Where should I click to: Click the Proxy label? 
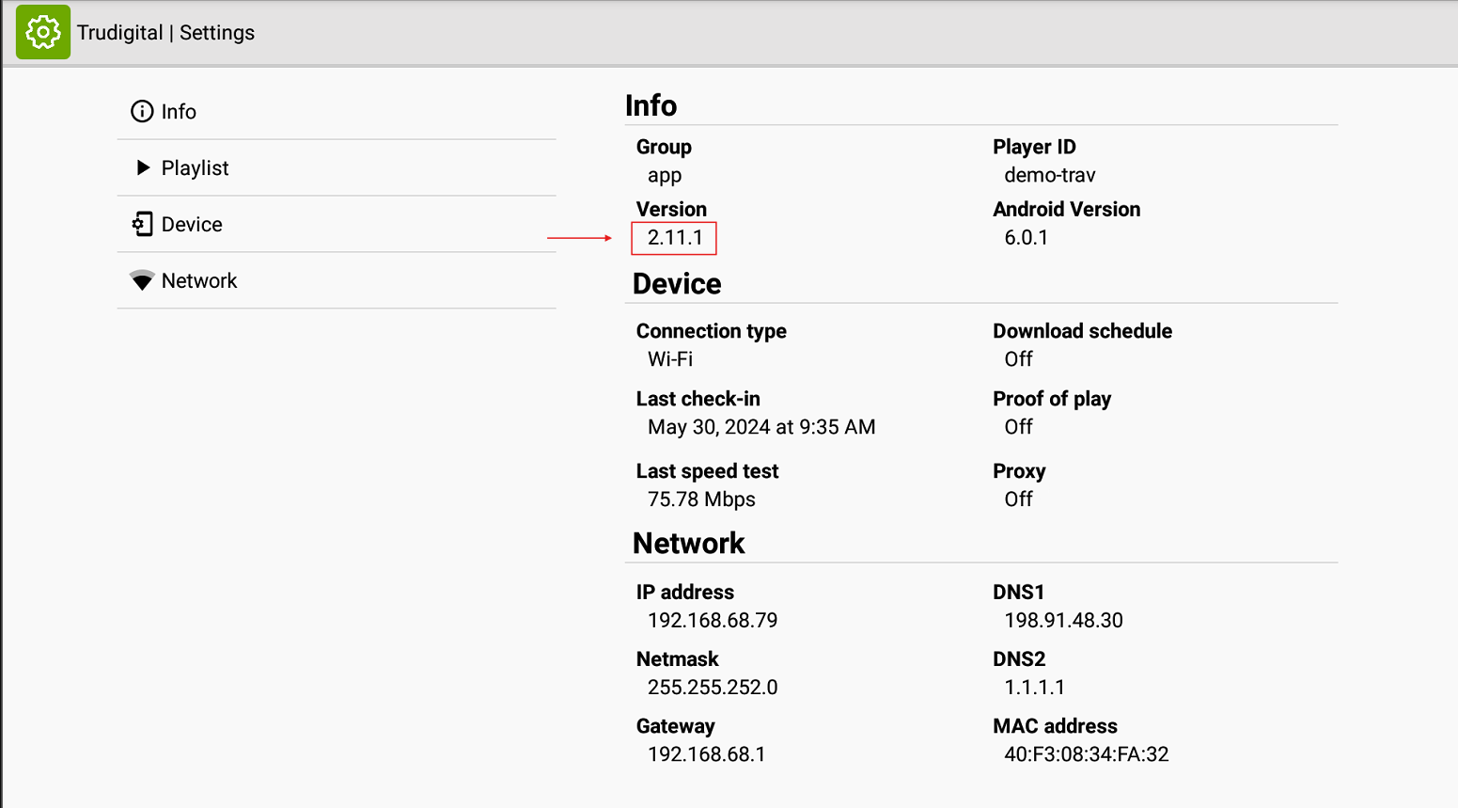(1019, 471)
